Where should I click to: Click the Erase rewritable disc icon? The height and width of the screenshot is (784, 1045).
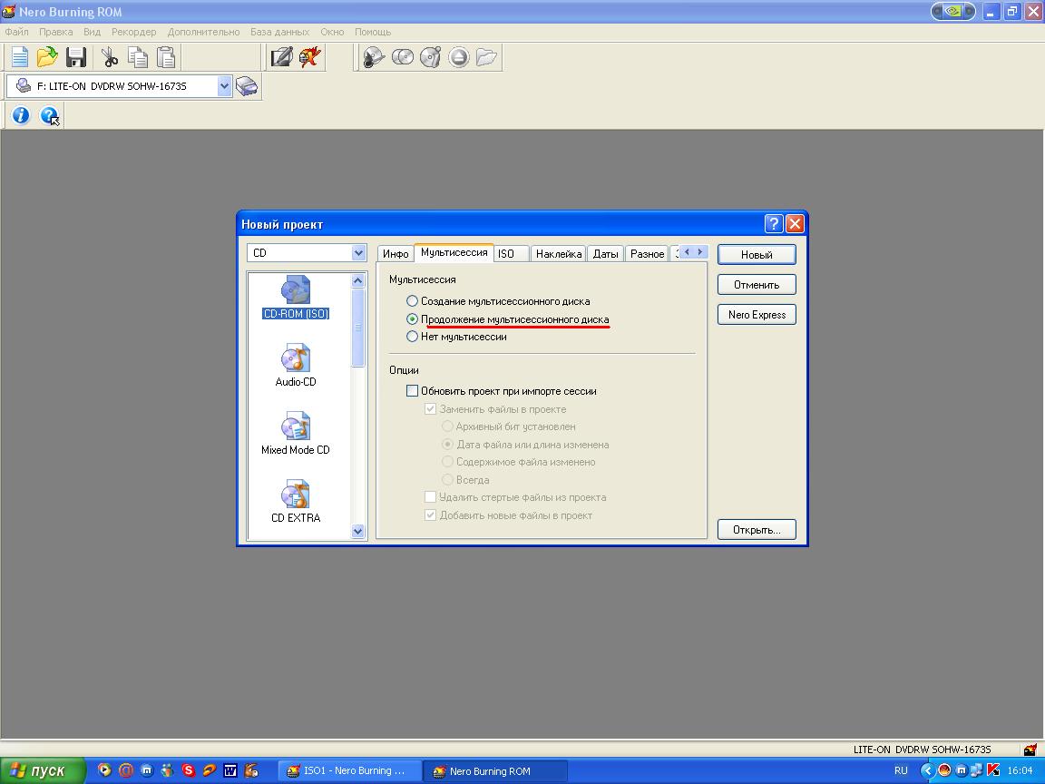coord(431,57)
